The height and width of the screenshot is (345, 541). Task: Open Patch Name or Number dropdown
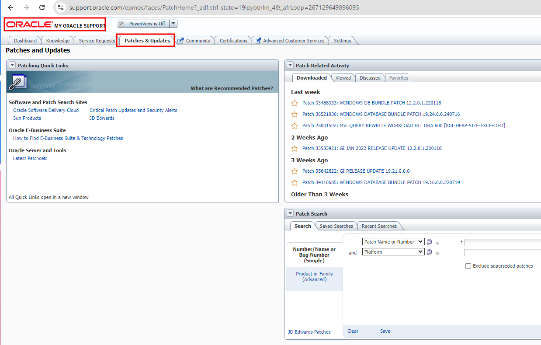pos(393,242)
